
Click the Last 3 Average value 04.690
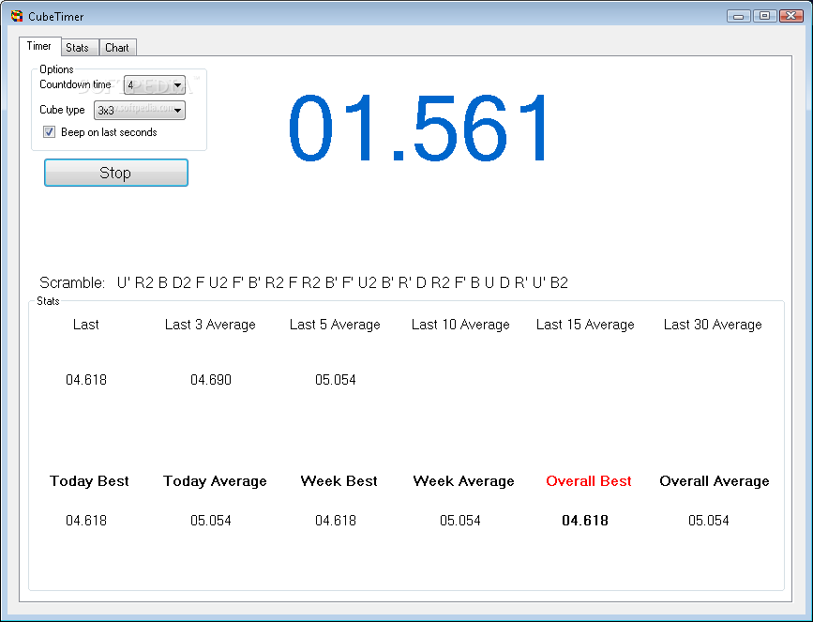[211, 380]
